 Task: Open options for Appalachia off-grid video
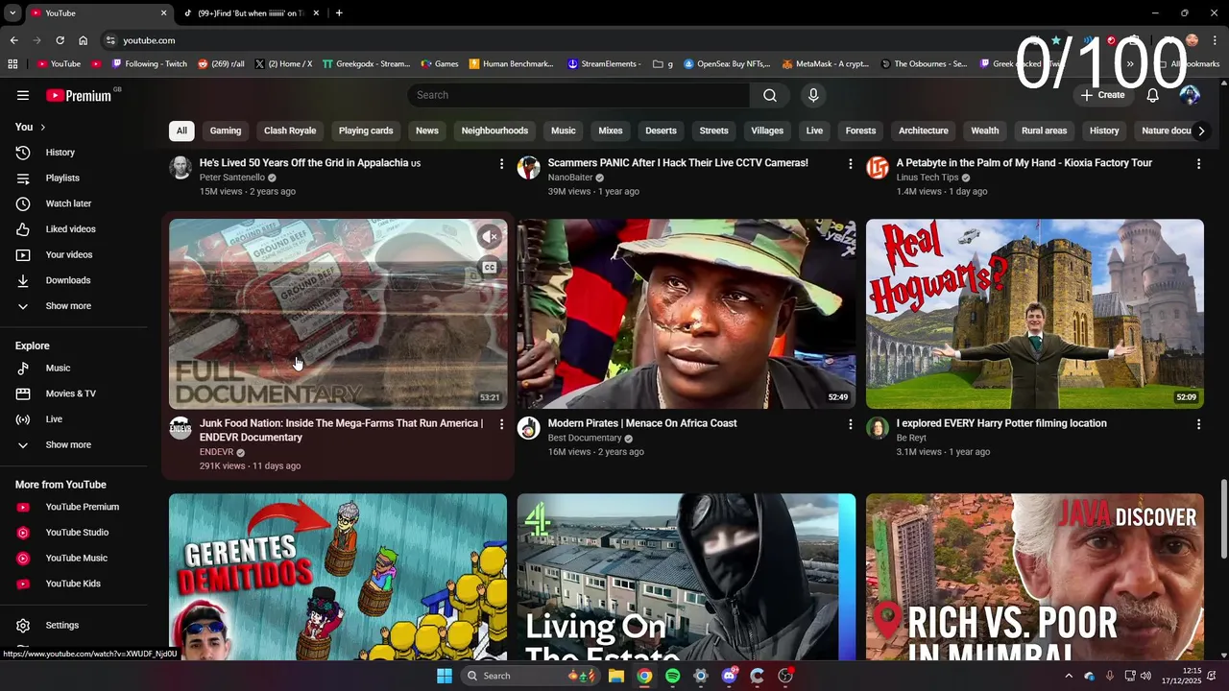coord(501,164)
